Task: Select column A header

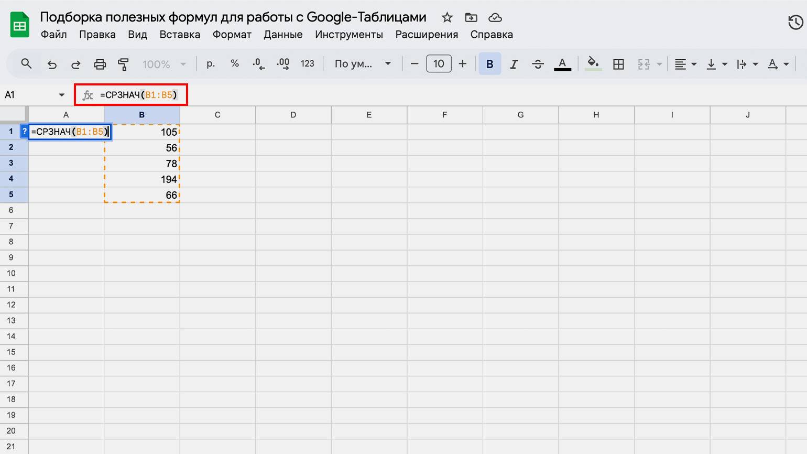Action: coord(66,115)
